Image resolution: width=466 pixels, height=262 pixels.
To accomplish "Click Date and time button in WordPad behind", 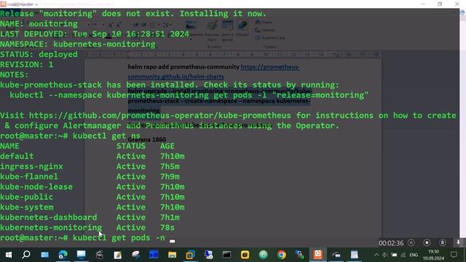I will (x=227, y=31).
